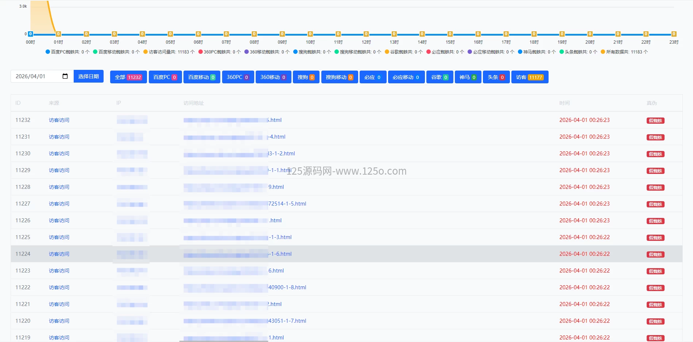The height and width of the screenshot is (342, 693).
Task: Open the calendar picker icon in date field
Action: coord(65,76)
